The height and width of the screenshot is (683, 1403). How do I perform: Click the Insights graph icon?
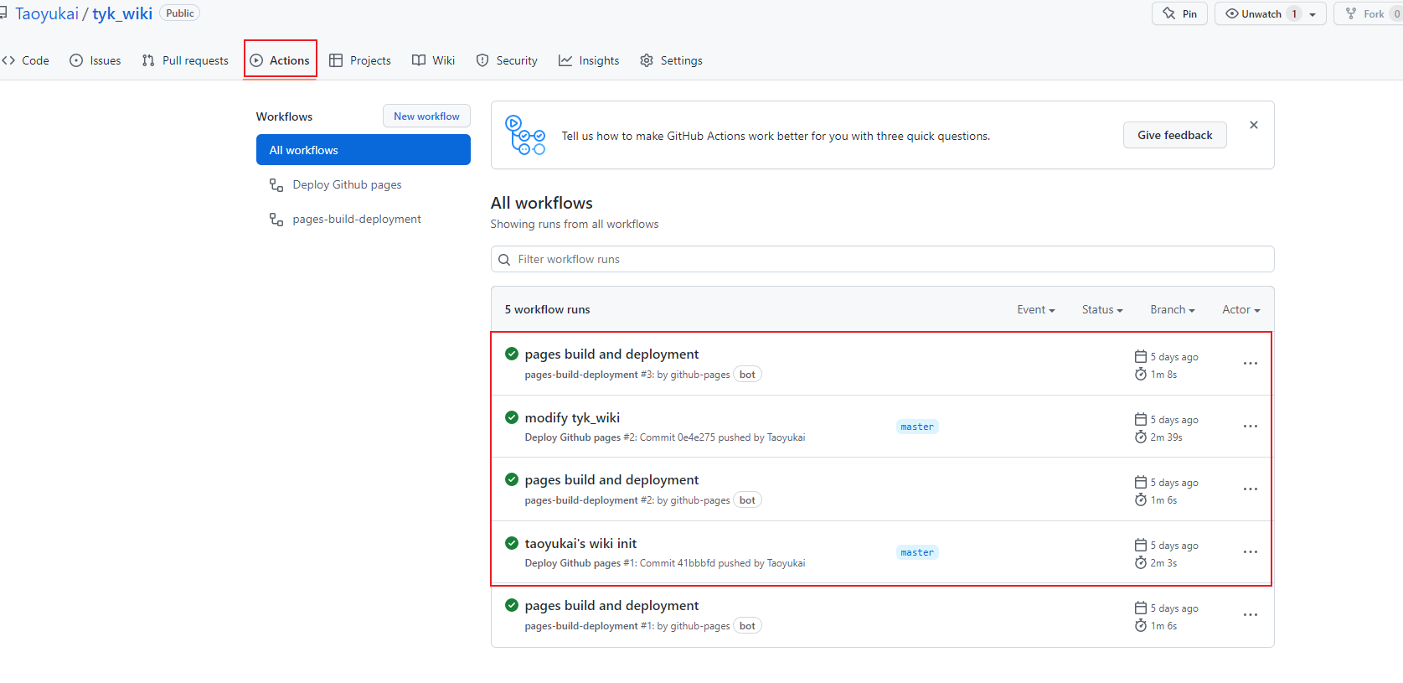click(x=565, y=60)
